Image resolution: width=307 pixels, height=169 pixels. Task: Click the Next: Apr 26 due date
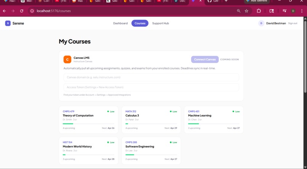coord(108,128)
